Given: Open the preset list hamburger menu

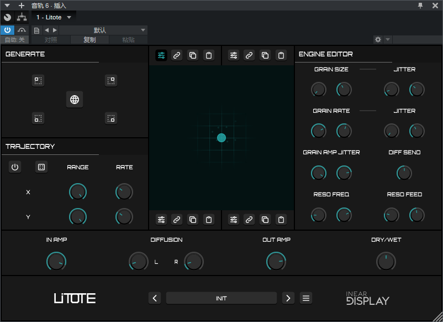Looking at the screenshot, I should tap(306, 298).
